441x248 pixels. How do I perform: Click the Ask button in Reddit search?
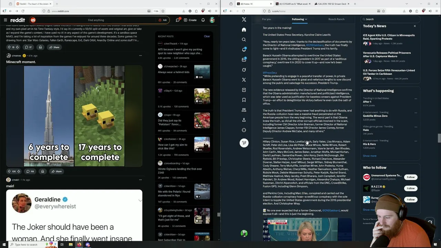(x=163, y=20)
